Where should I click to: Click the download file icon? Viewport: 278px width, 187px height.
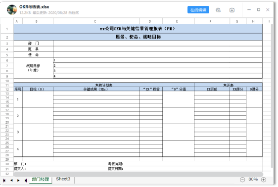coord(232,10)
